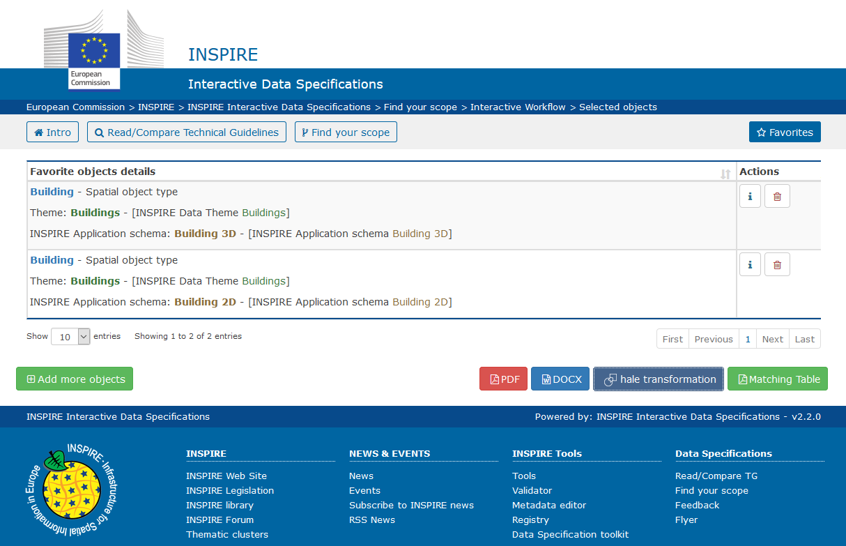
Task: Open Feedback footer link
Action: (697, 505)
